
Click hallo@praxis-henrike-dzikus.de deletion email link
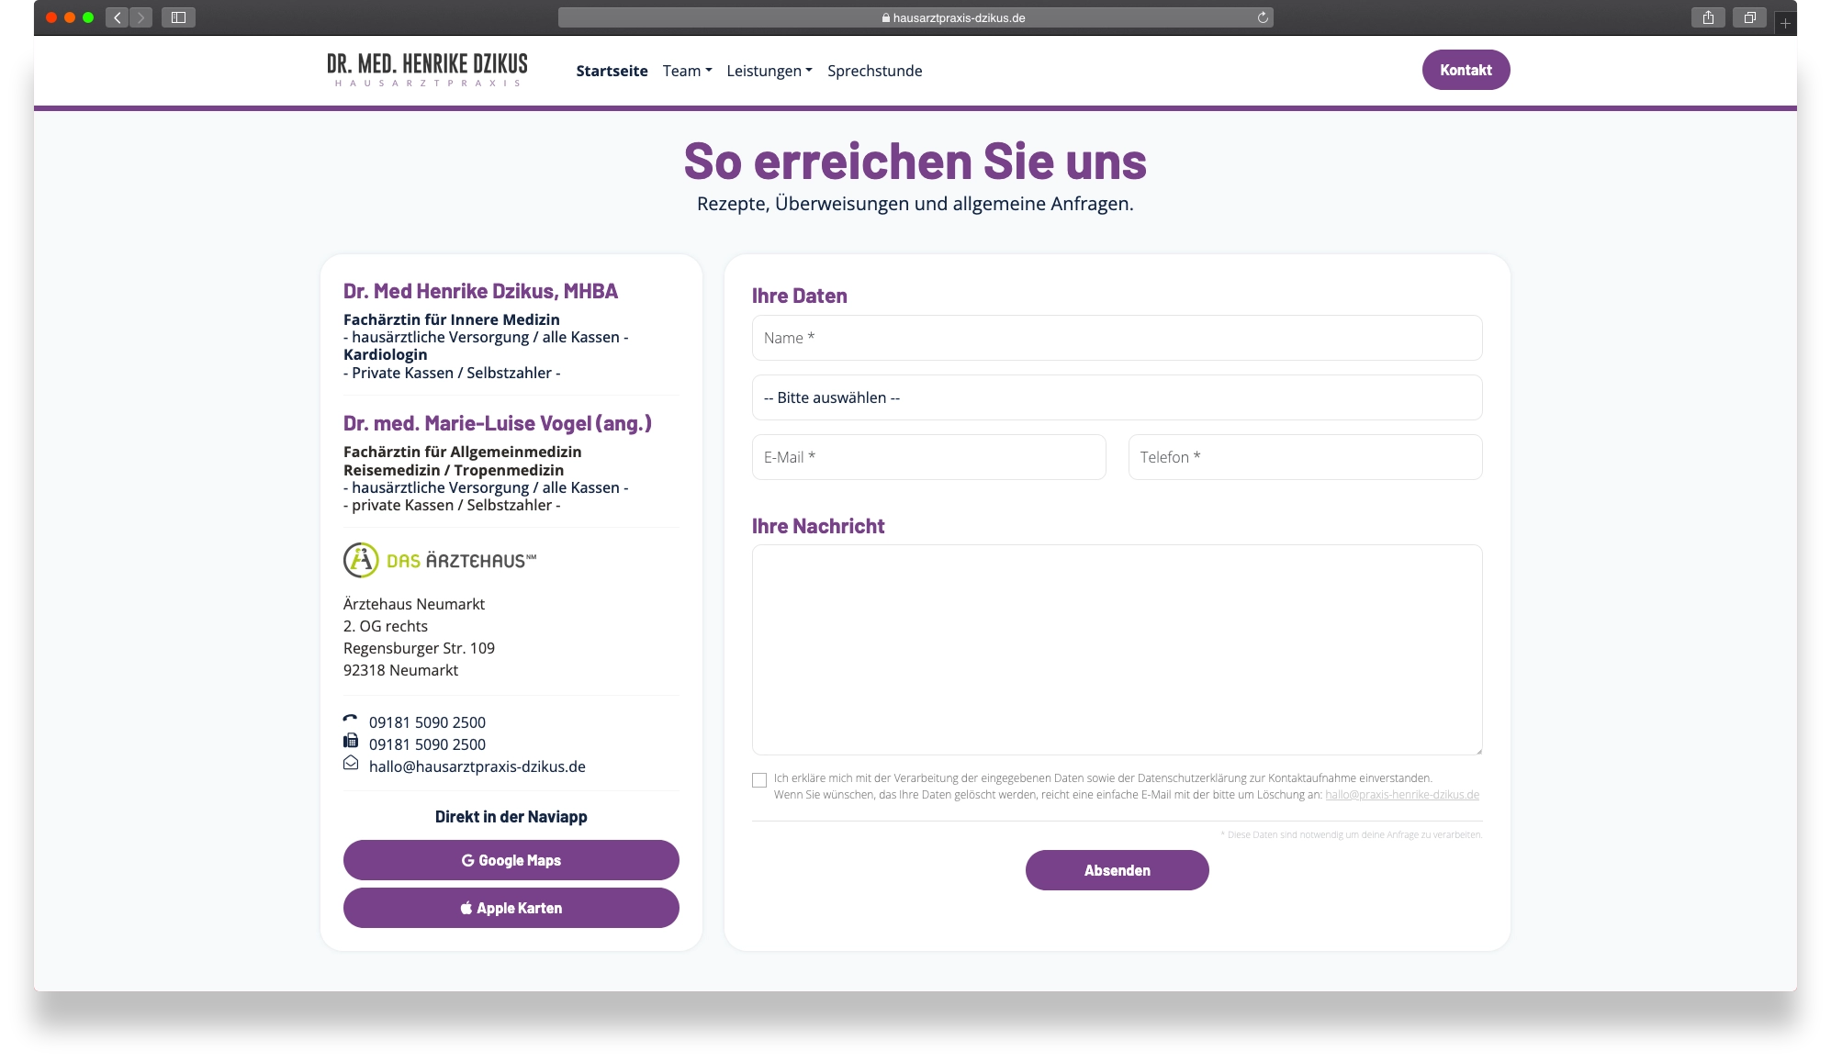click(1402, 795)
